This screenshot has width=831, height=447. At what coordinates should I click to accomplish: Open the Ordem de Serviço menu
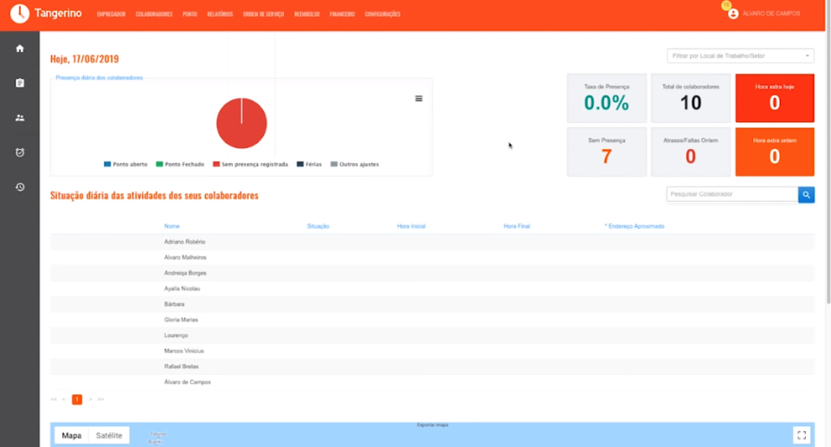point(263,15)
